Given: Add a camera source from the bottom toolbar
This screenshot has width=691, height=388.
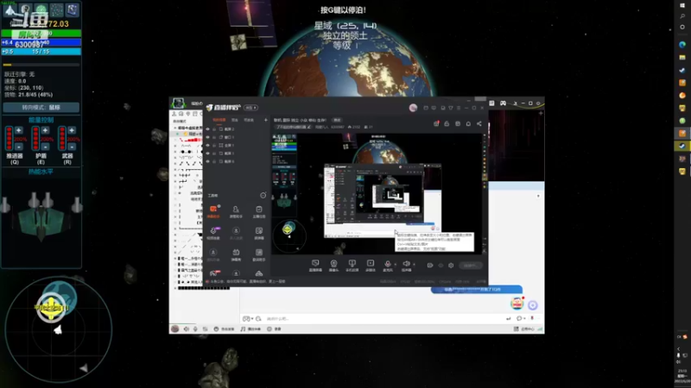Looking at the screenshot, I should (x=333, y=266).
